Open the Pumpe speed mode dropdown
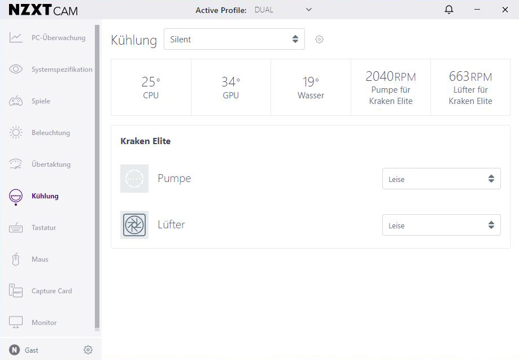Image resolution: width=519 pixels, height=360 pixels. (441, 179)
